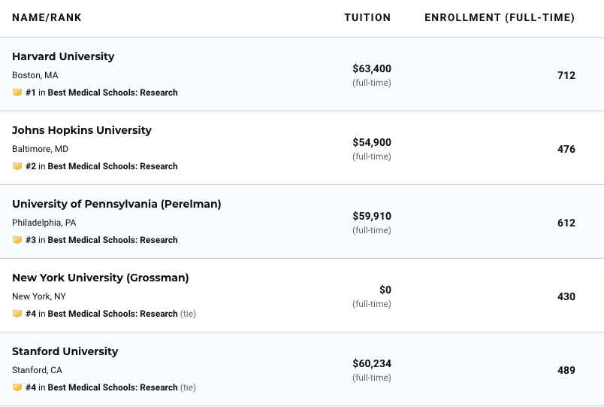This screenshot has width=604, height=407.
Task: Click Harvard's $63,400 tuition value
Action: (x=372, y=68)
